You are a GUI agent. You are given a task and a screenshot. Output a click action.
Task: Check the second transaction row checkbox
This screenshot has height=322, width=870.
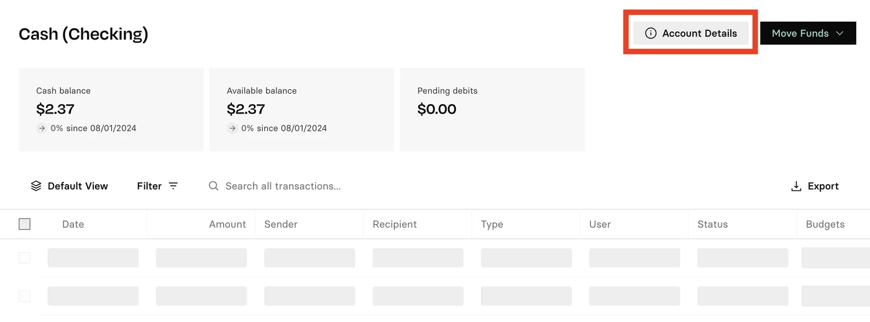click(24, 296)
